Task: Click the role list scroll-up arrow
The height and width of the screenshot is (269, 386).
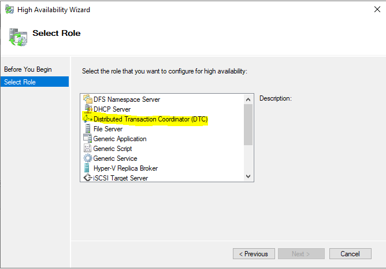Action: click(x=248, y=100)
